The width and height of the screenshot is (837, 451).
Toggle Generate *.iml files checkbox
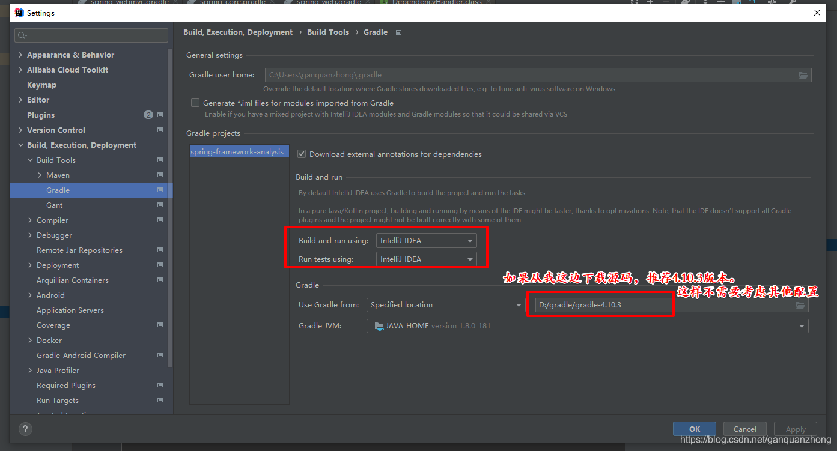click(x=195, y=103)
